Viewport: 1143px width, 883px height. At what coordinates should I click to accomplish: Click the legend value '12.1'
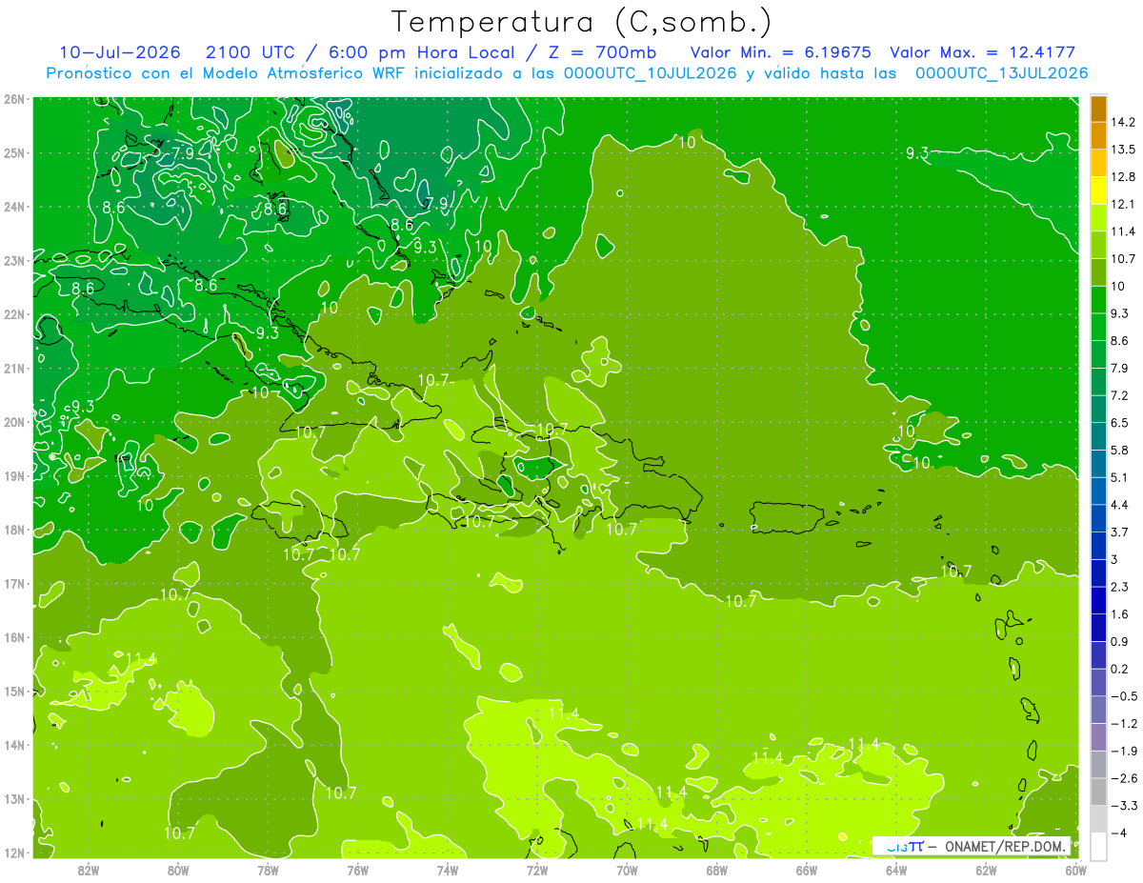click(x=1123, y=205)
